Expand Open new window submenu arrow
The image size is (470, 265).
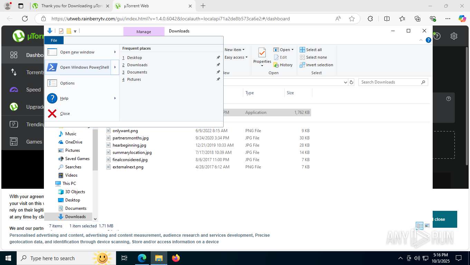[x=115, y=52]
